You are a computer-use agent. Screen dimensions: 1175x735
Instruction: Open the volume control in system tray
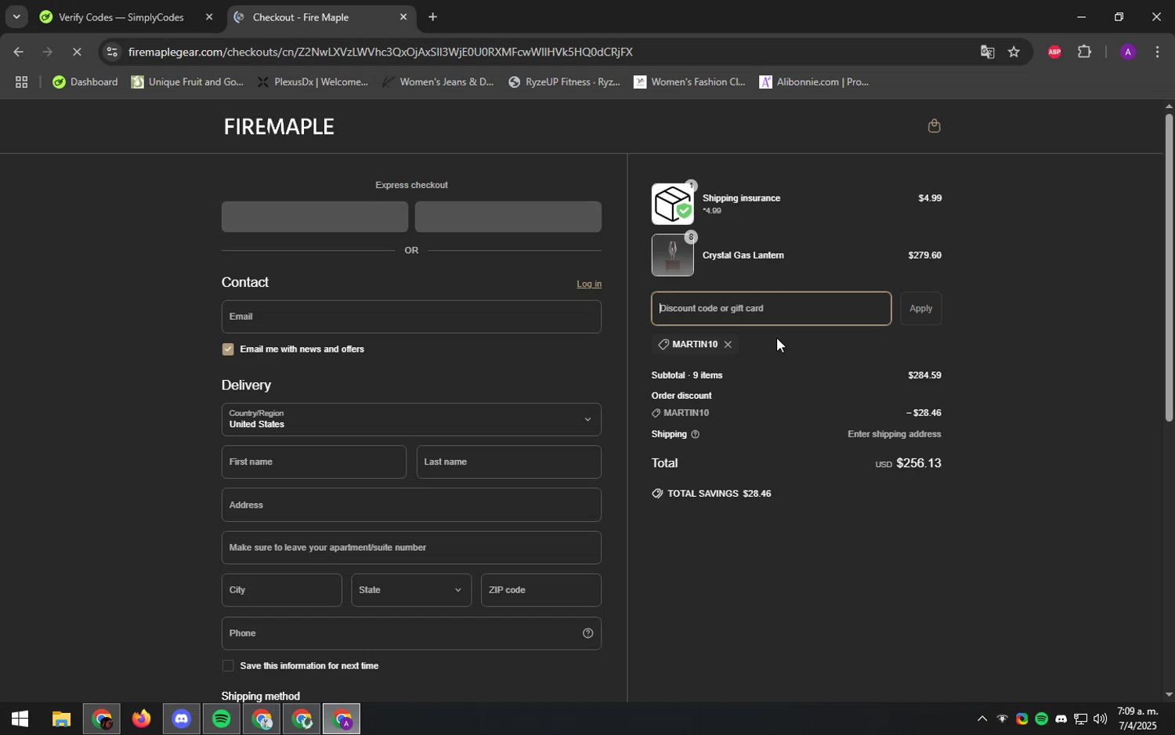point(1100,719)
